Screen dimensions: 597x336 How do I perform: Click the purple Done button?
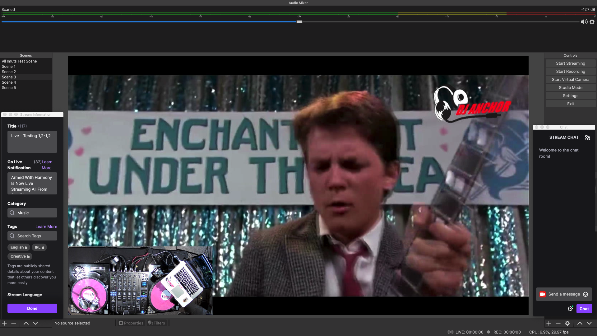32,308
